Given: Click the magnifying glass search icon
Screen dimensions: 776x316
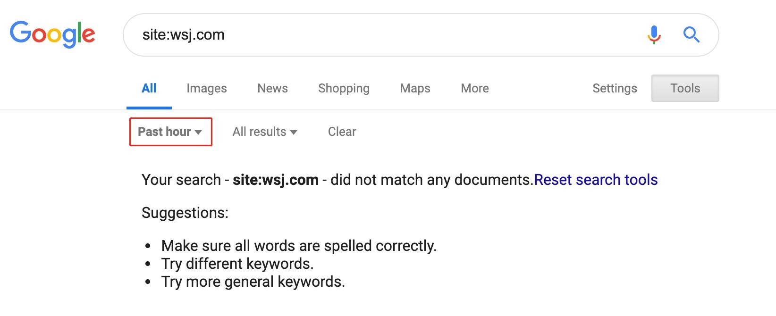Looking at the screenshot, I should 691,35.
